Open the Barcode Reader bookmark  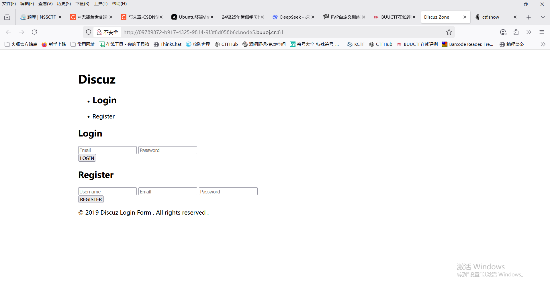pyautogui.click(x=468, y=44)
